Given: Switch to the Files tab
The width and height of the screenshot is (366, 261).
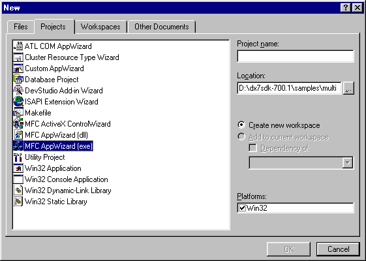Looking at the screenshot, I should (20, 27).
